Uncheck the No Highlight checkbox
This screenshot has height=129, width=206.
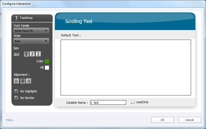(x=16, y=91)
